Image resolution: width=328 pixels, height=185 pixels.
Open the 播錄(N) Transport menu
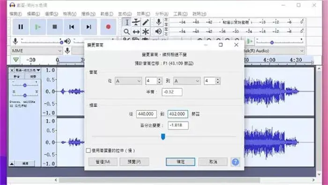[88, 14]
